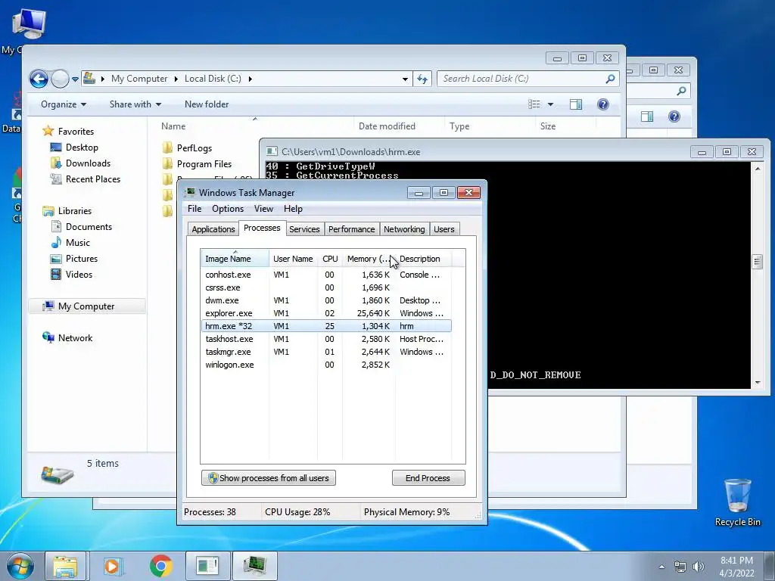
Task: Click the help icon in Local Disk window
Action: [603, 104]
